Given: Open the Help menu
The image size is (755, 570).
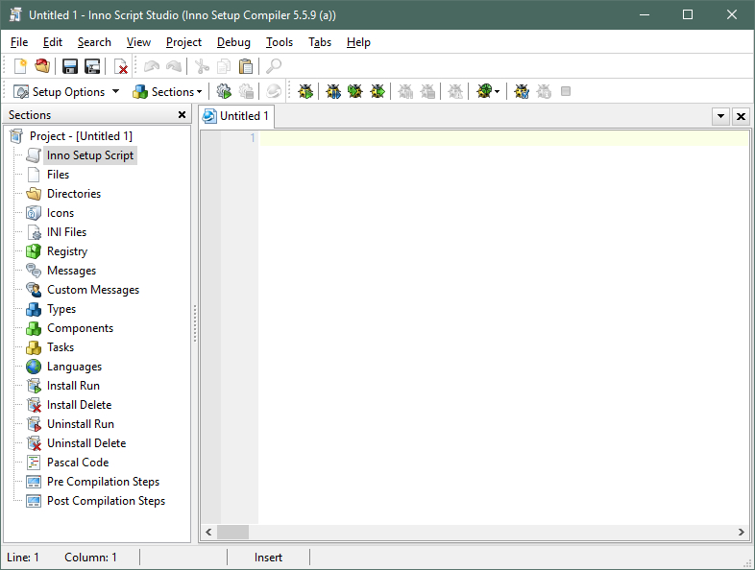Looking at the screenshot, I should click(x=358, y=42).
